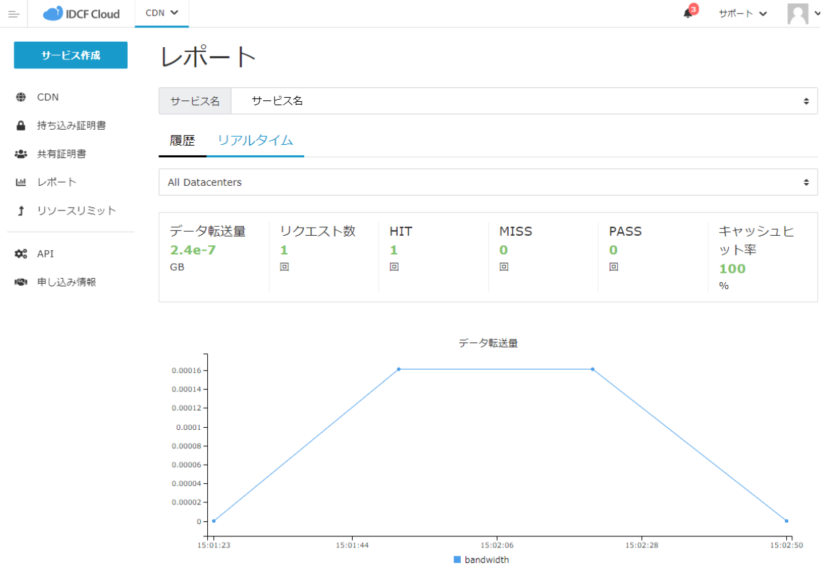Click the サービス作成 button
The width and height of the screenshot is (821, 587).
tap(70, 55)
